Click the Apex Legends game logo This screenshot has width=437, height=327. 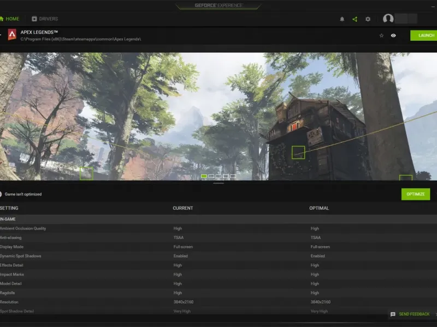click(12, 35)
